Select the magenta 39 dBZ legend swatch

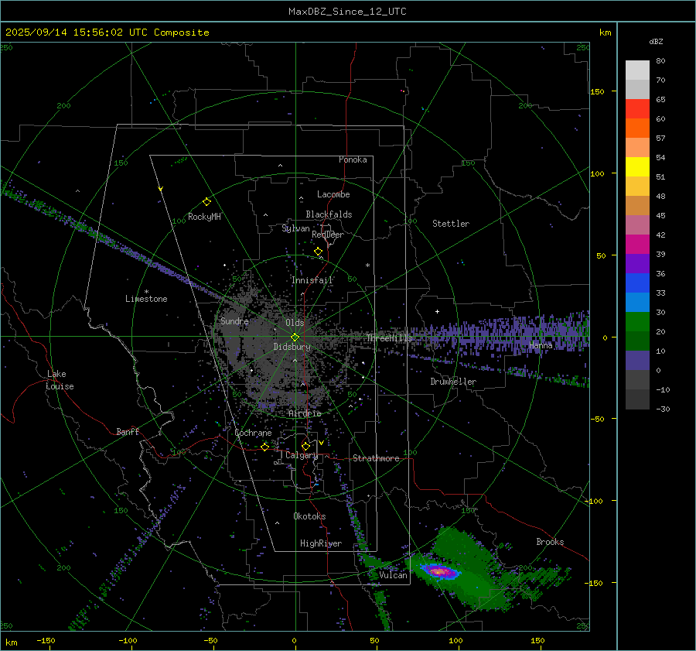point(637,245)
